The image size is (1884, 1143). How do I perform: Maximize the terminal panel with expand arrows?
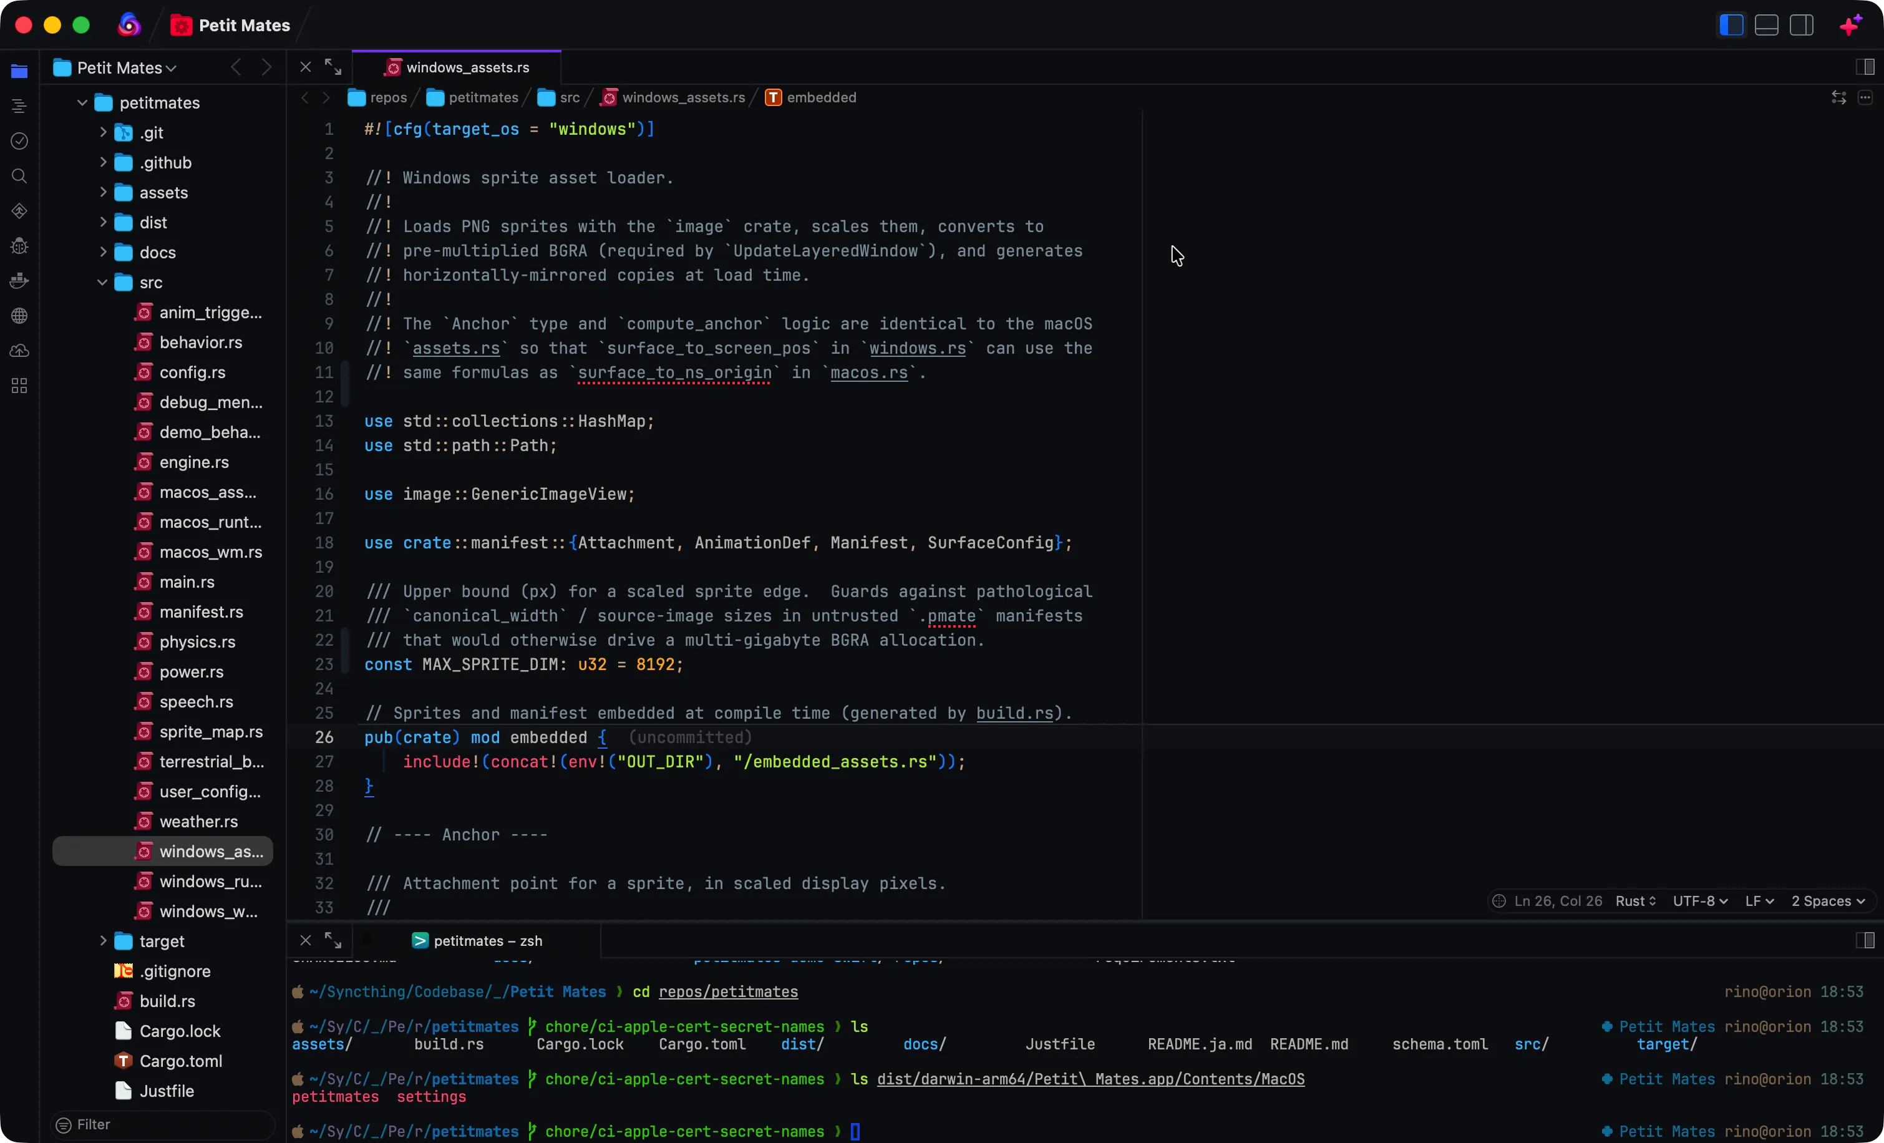pos(333,940)
